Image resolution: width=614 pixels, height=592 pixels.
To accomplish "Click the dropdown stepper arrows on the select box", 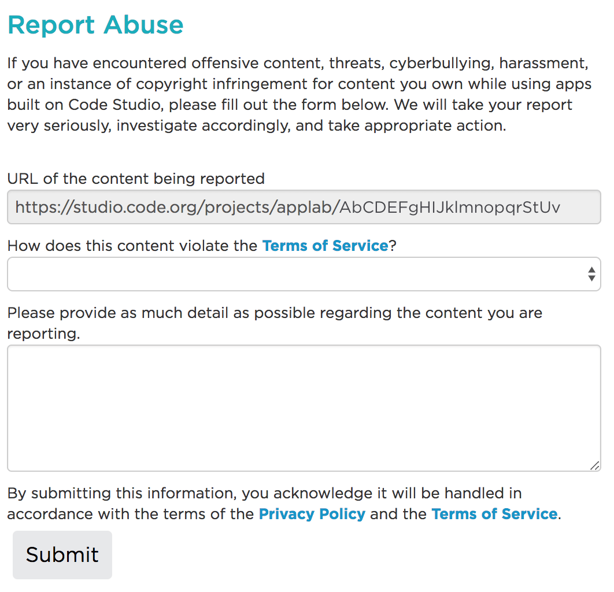I will [591, 273].
